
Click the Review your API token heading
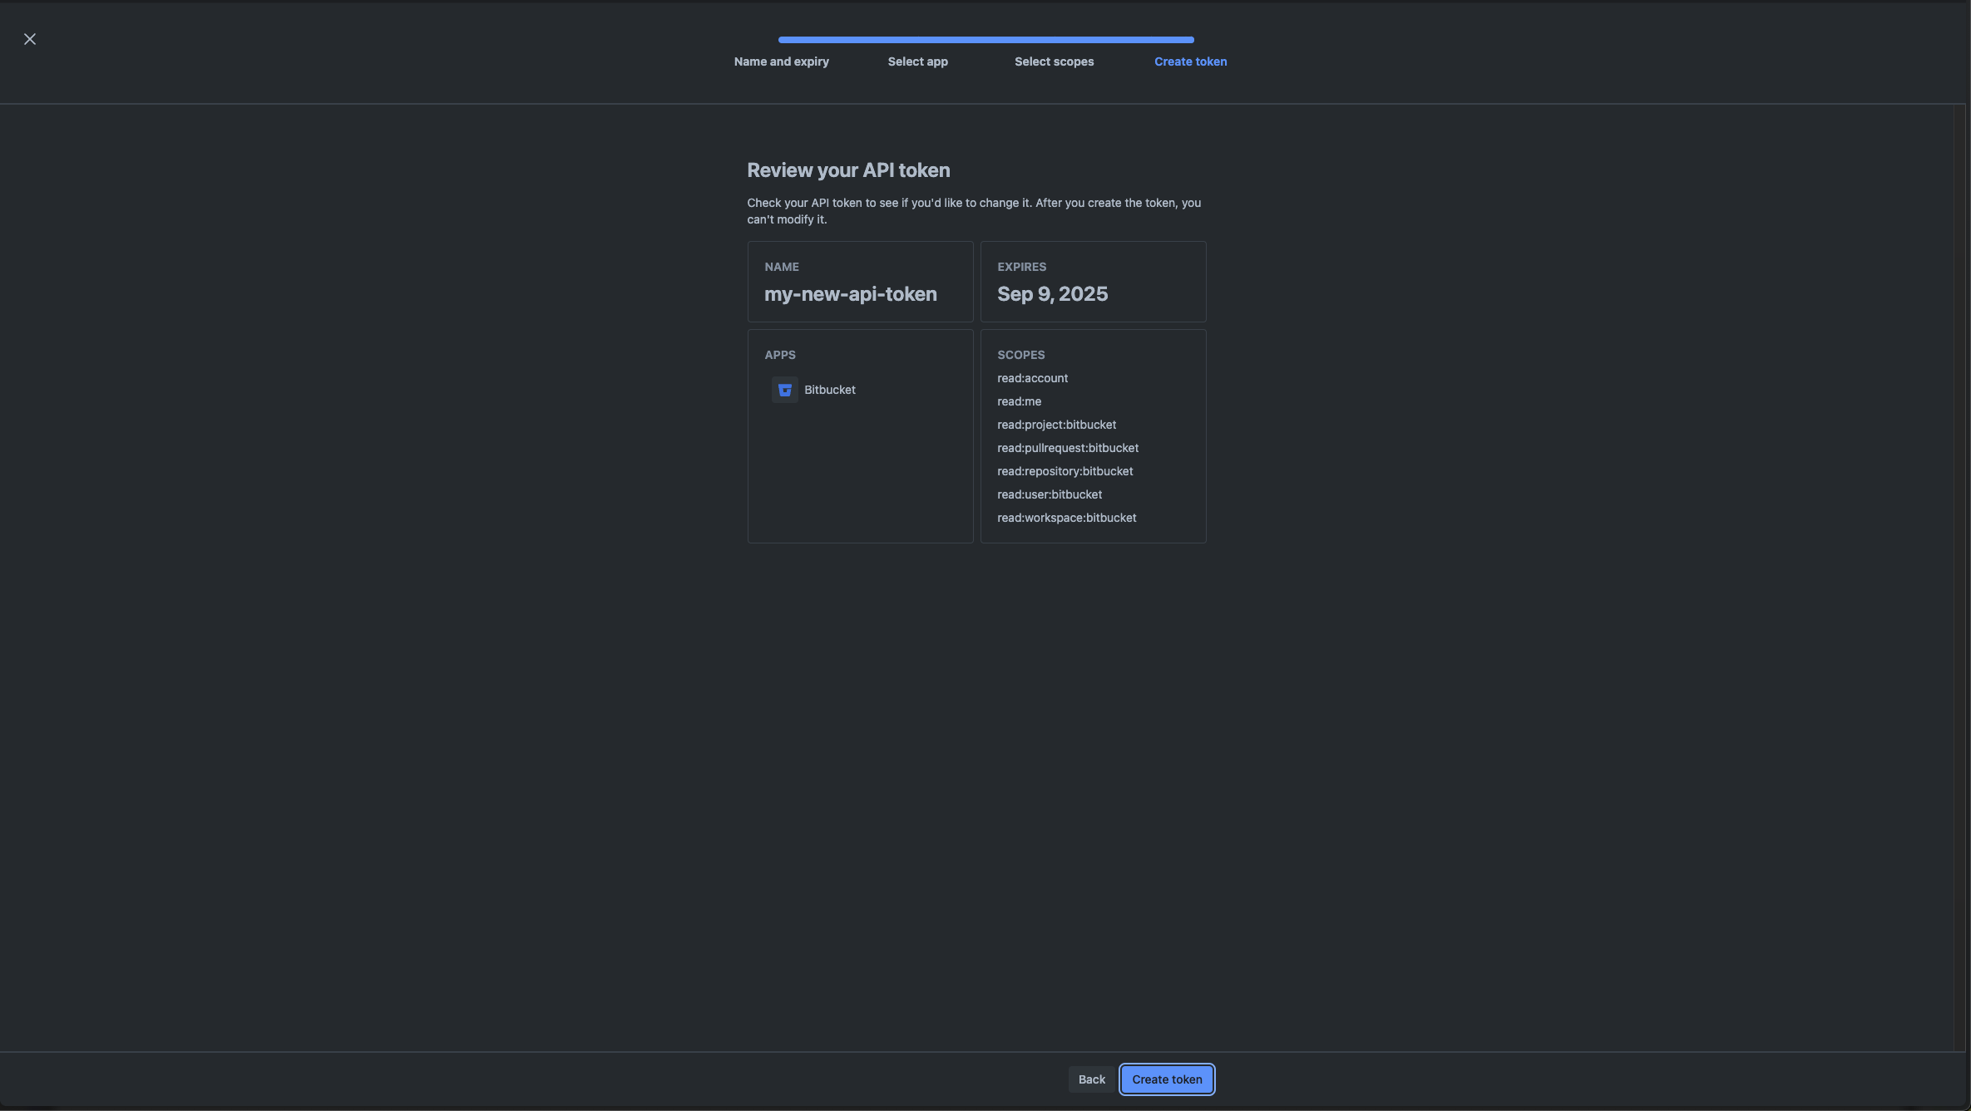pos(847,170)
